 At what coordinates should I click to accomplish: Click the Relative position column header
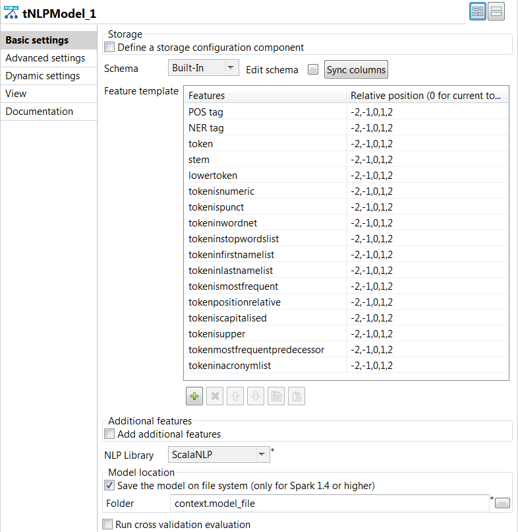click(427, 95)
